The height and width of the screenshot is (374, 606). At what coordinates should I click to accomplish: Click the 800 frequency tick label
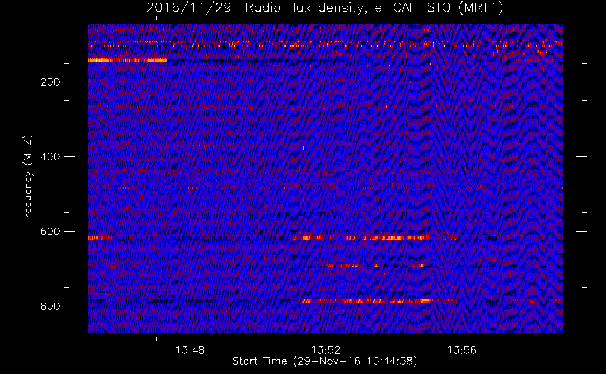pos(50,306)
